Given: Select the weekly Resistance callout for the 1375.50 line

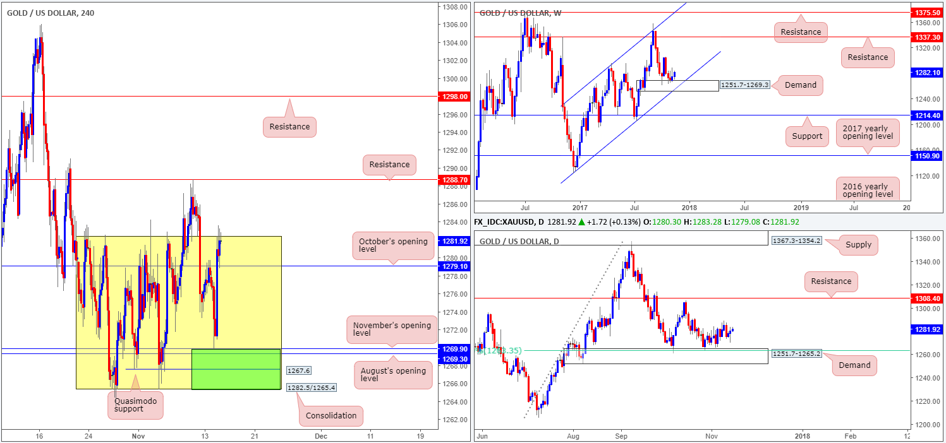Looking at the screenshot, I should pos(801,32).
